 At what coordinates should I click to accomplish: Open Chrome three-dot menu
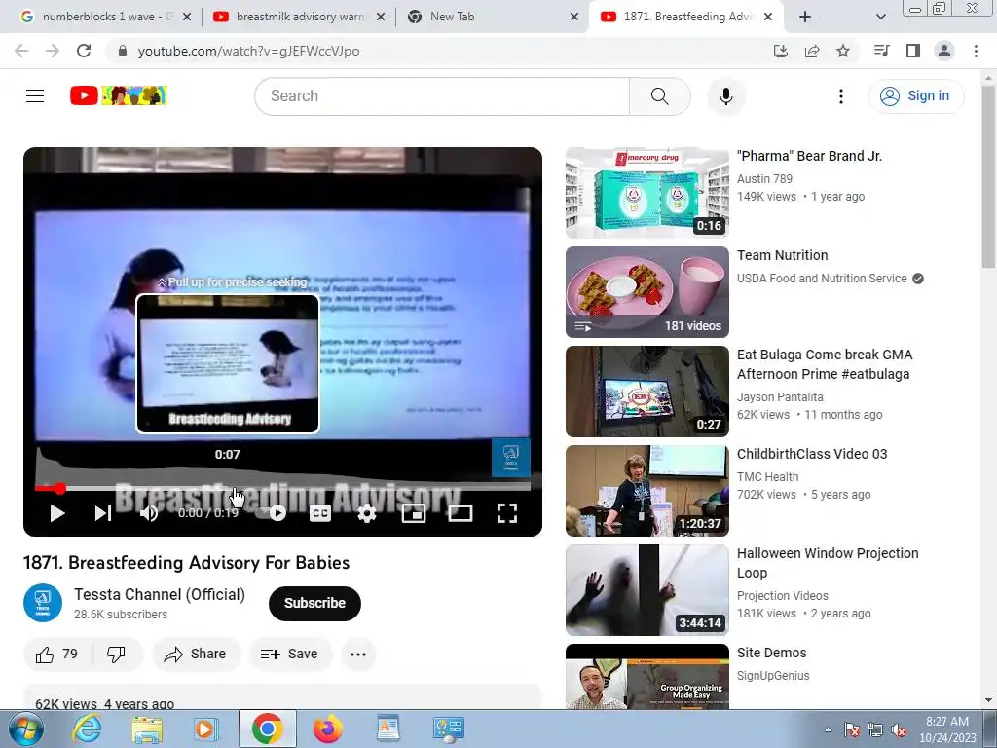click(x=976, y=51)
